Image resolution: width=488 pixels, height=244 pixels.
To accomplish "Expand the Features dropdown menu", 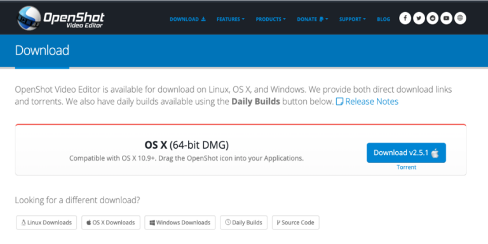I will tap(231, 19).
